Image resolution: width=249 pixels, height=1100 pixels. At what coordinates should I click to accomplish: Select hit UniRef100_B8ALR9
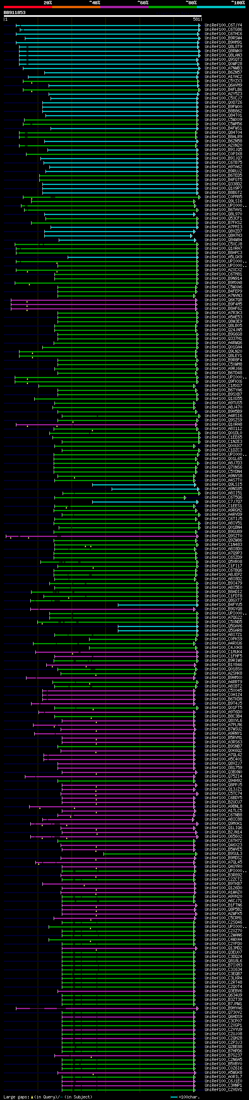click(x=223, y=137)
